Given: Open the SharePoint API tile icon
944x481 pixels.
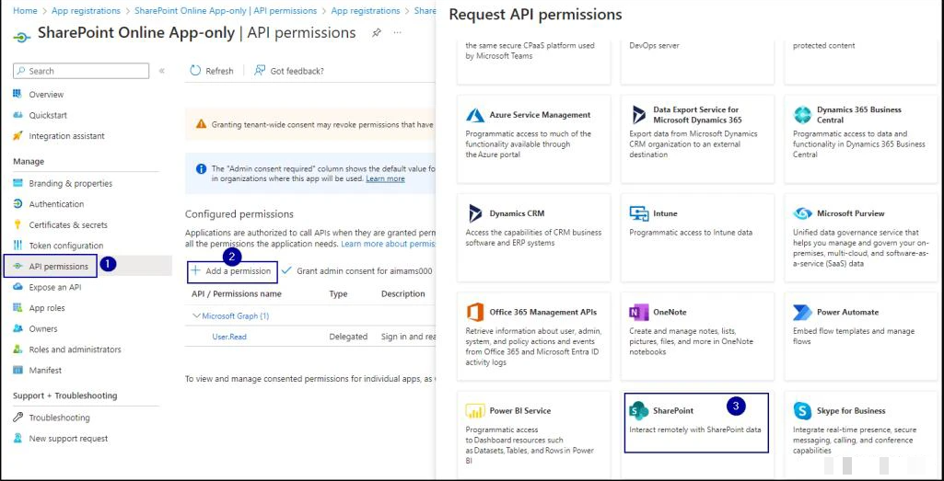Looking at the screenshot, I should click(x=639, y=410).
